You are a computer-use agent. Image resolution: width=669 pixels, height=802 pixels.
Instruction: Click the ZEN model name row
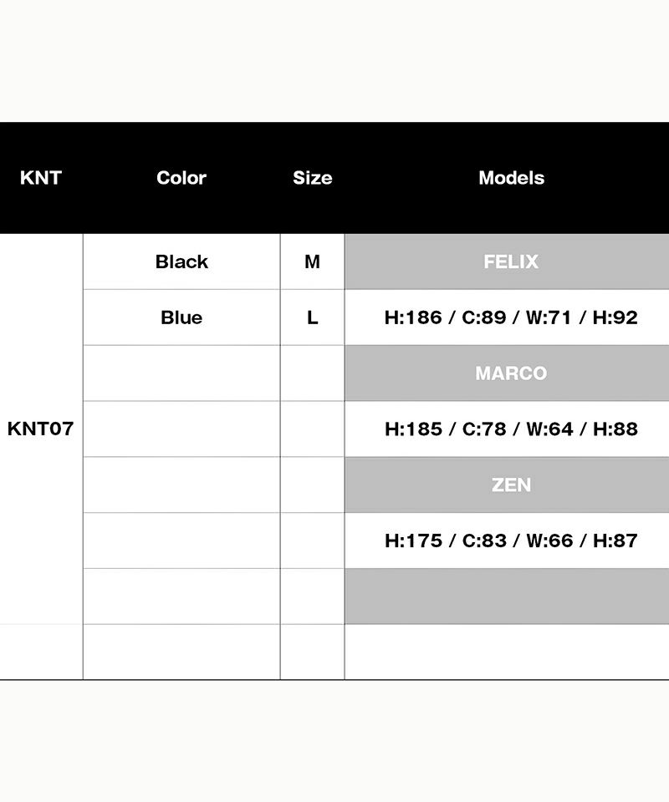tap(511, 485)
